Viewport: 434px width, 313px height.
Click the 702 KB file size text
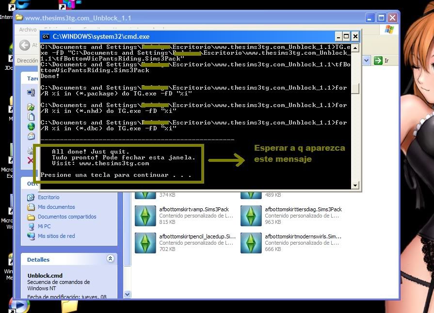tap(167, 249)
